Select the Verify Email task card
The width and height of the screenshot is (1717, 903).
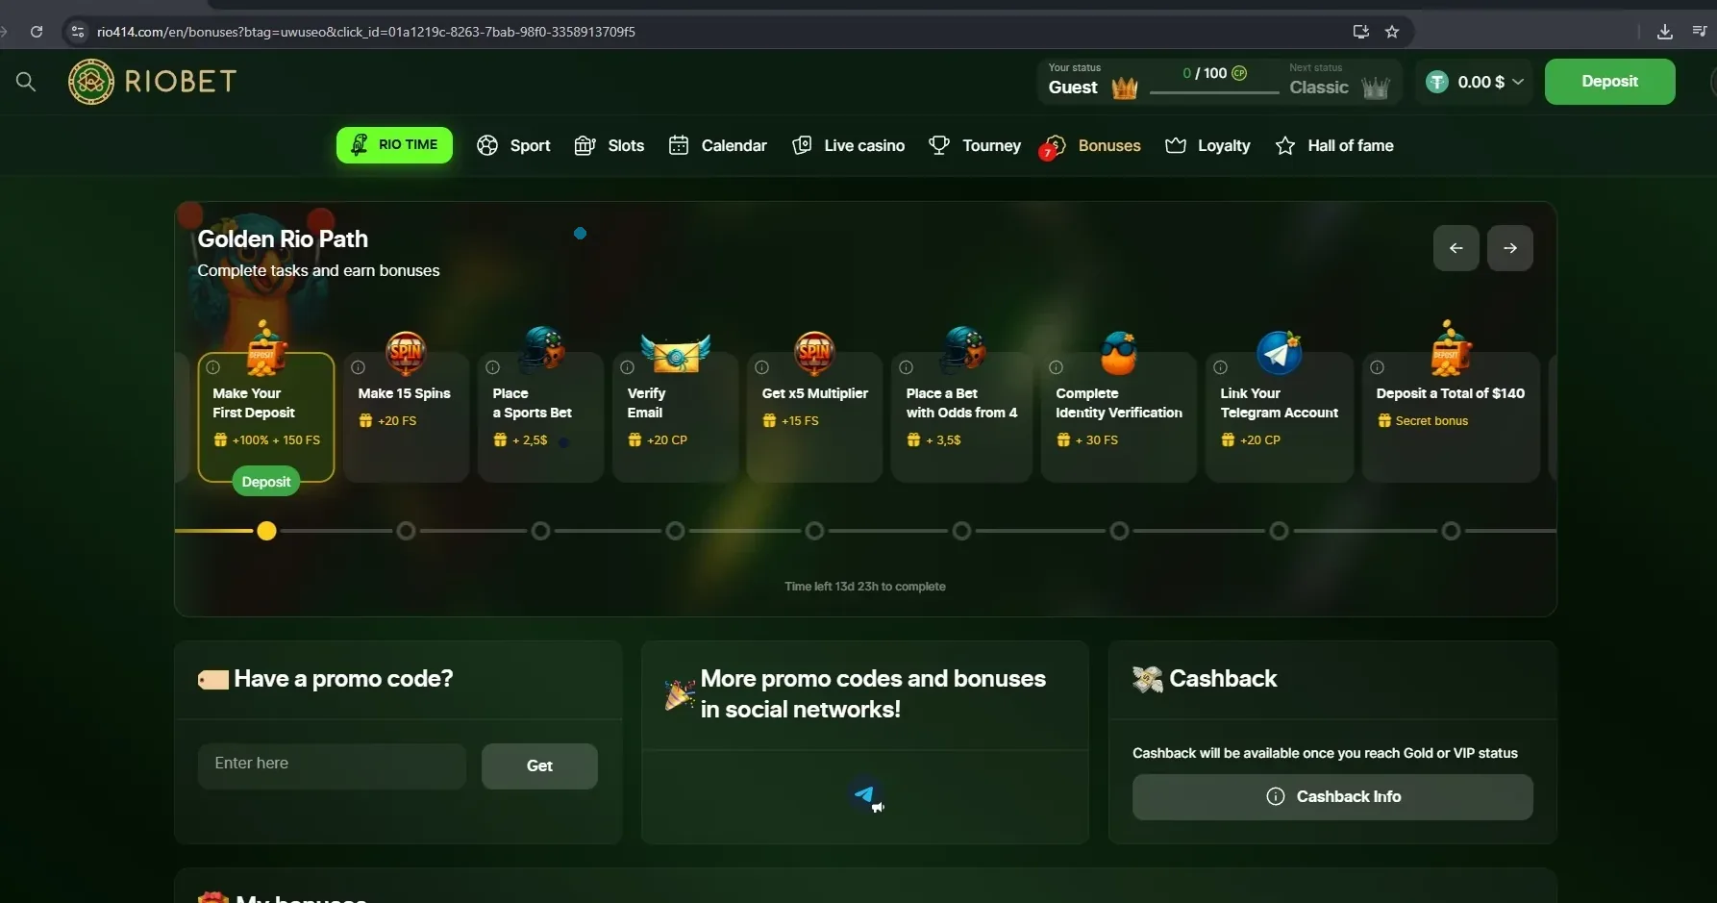[676, 417]
